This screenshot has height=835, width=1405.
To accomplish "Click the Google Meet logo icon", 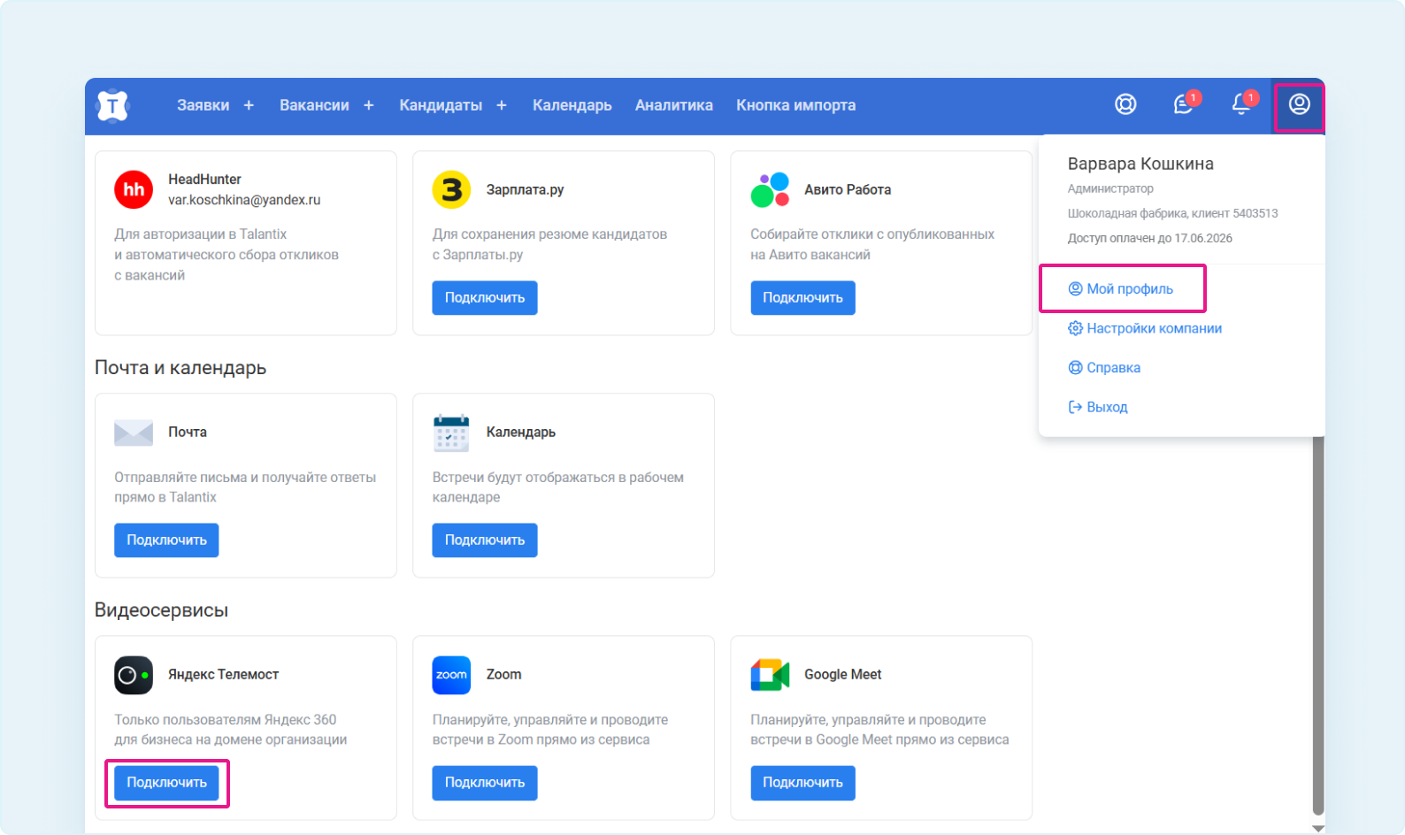I will tap(770, 675).
